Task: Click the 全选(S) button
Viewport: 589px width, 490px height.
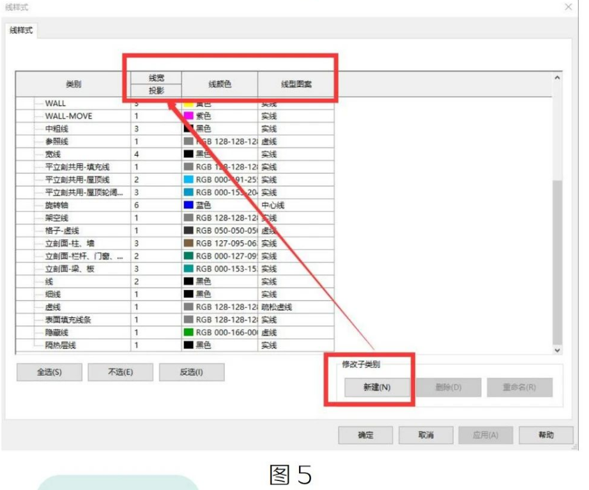Action: [x=49, y=372]
